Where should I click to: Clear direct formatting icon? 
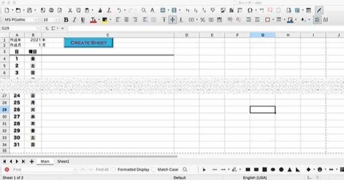click(109, 10)
